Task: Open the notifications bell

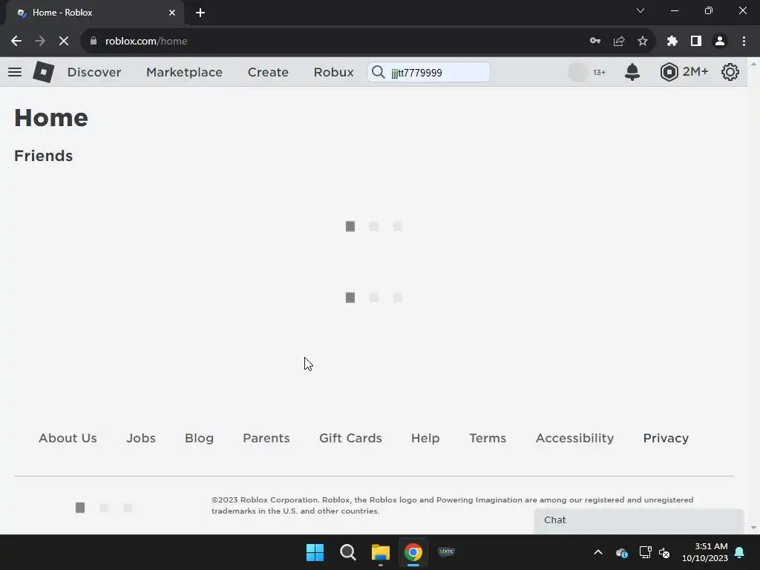Action: click(632, 72)
